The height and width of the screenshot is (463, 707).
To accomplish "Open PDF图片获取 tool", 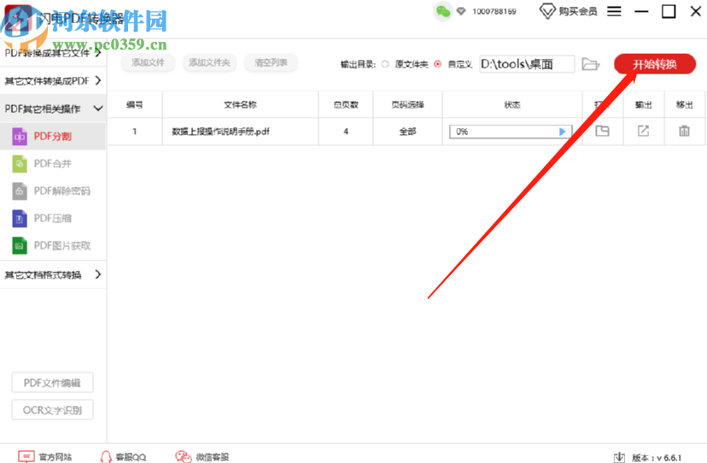I will pyautogui.click(x=52, y=245).
